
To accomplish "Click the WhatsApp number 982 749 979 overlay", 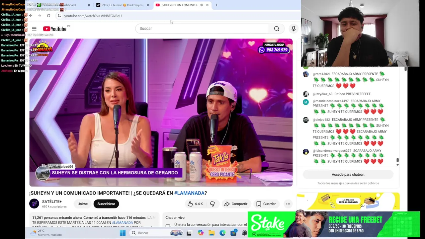I will point(274,50).
